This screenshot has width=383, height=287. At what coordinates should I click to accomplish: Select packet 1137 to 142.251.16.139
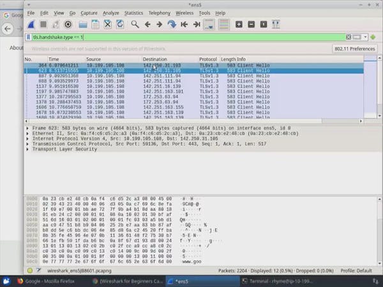pos(193,86)
